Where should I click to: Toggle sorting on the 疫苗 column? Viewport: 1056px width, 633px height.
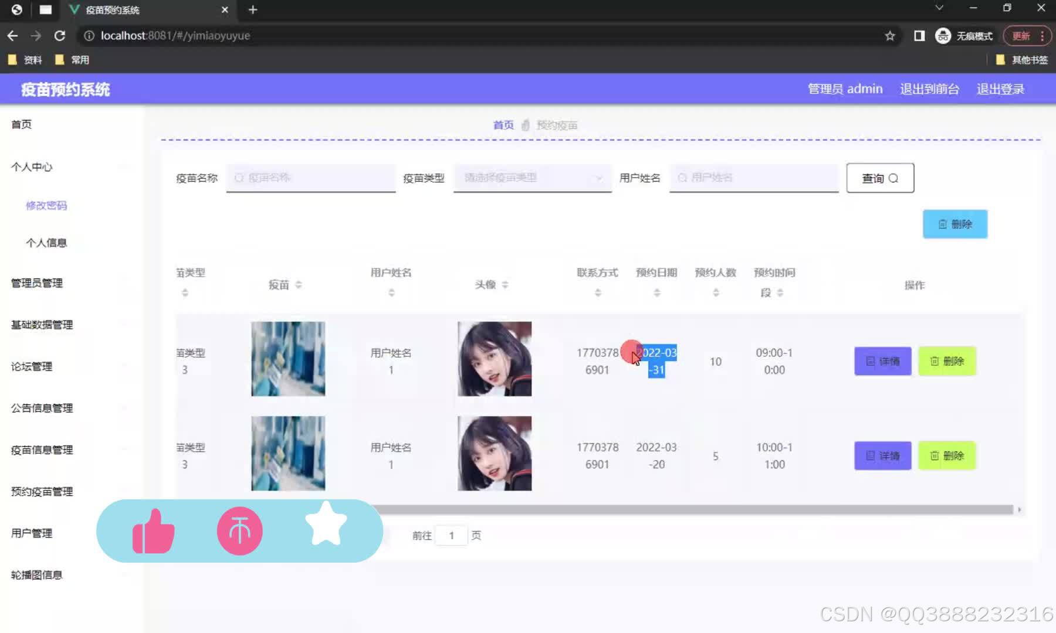[299, 285]
